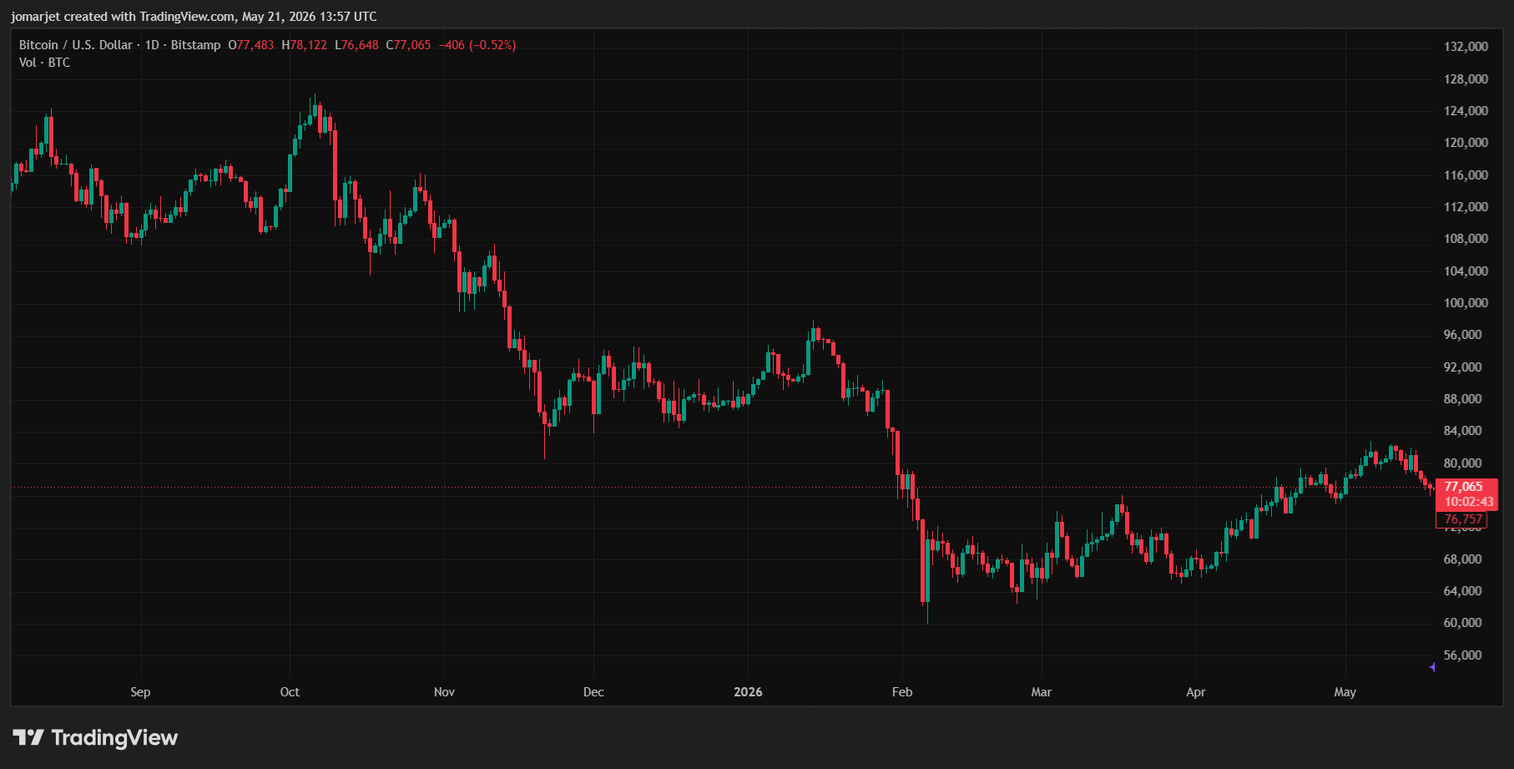Click the red 77,065 current price label
Screen dimensions: 1514x769
click(1464, 487)
